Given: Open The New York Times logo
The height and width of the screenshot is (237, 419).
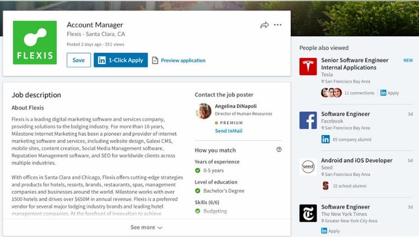Looking at the screenshot, I should [x=308, y=213].
